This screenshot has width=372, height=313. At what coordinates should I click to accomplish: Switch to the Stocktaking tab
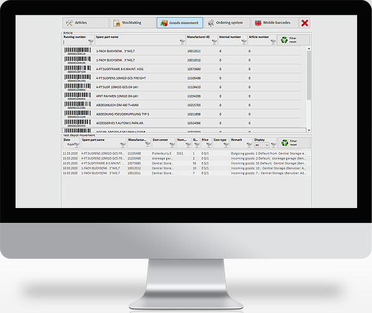coord(131,23)
